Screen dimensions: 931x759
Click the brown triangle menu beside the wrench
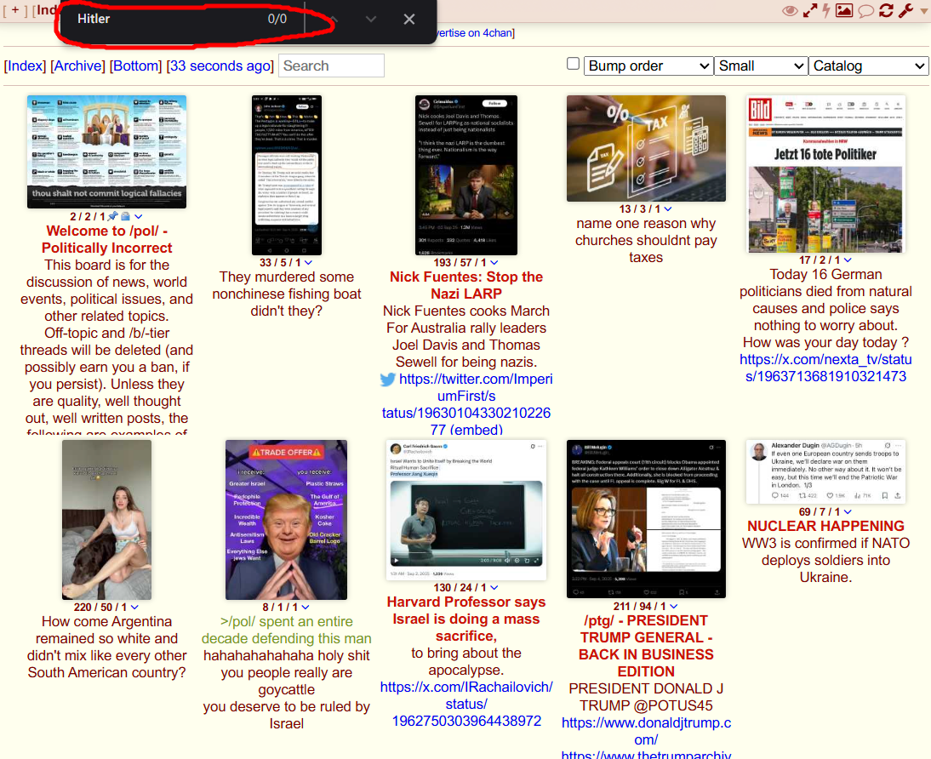click(924, 10)
